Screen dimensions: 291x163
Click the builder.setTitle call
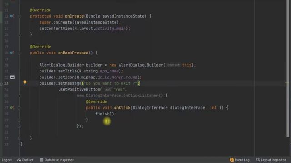tap(58, 71)
